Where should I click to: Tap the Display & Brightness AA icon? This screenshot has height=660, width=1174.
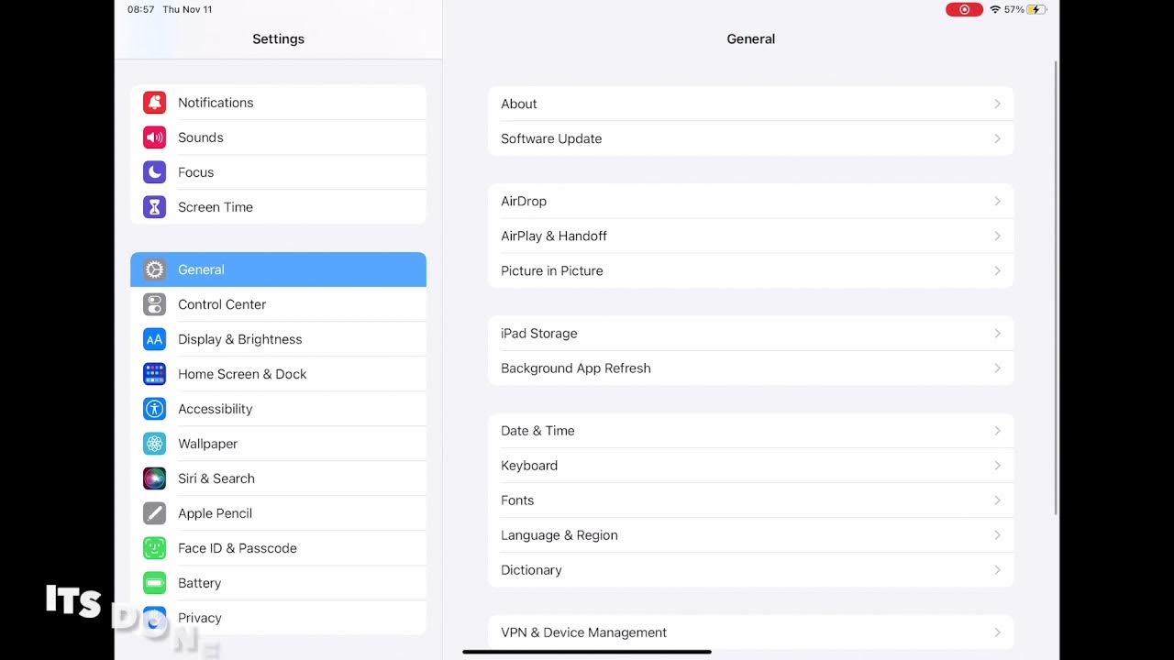154,339
